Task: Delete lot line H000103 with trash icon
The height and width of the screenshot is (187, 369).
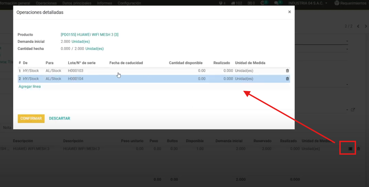Action: pyautogui.click(x=287, y=71)
